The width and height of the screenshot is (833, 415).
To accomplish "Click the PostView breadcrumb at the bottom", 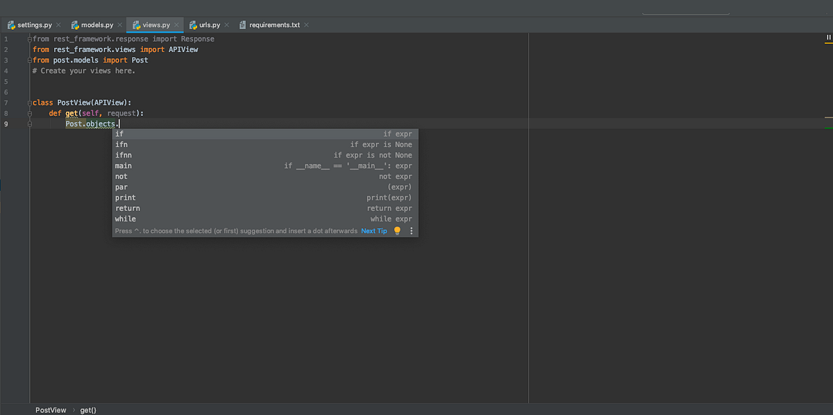I will [x=51, y=409].
